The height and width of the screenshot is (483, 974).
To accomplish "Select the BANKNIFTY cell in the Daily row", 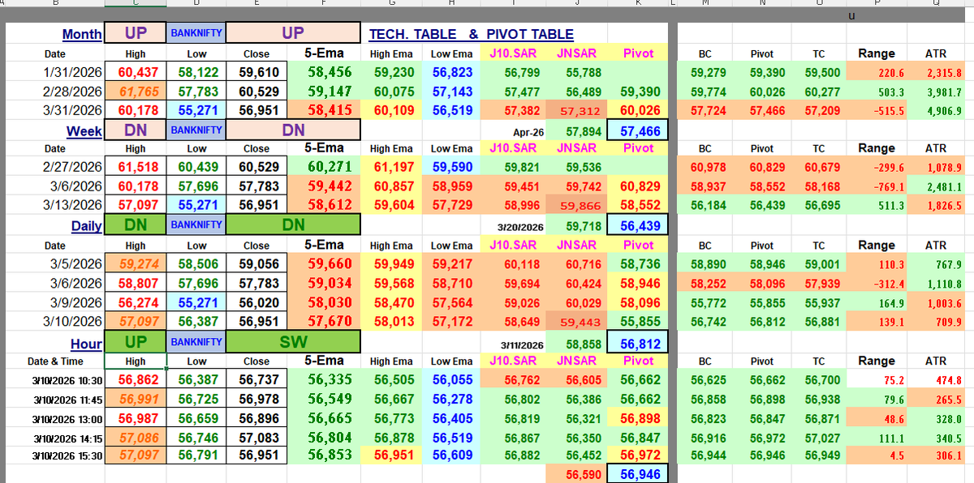I will coord(196,224).
